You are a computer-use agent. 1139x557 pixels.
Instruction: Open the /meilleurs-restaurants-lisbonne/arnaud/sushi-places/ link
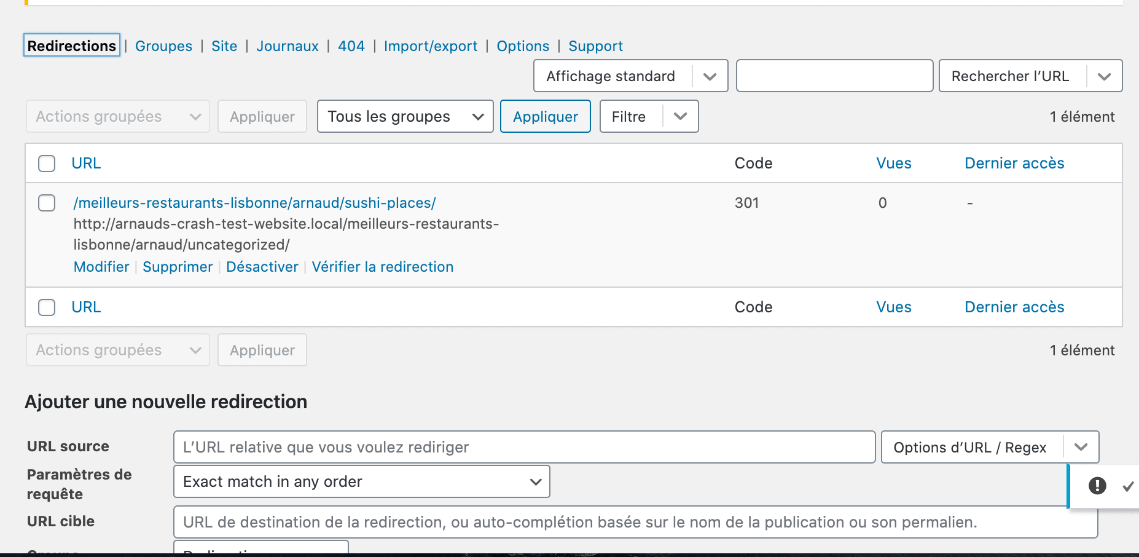(254, 202)
